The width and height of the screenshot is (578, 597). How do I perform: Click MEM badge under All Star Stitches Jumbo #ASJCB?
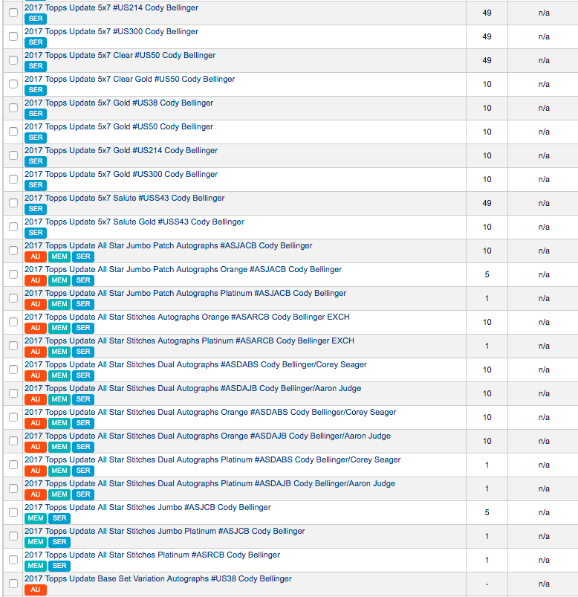pos(36,518)
